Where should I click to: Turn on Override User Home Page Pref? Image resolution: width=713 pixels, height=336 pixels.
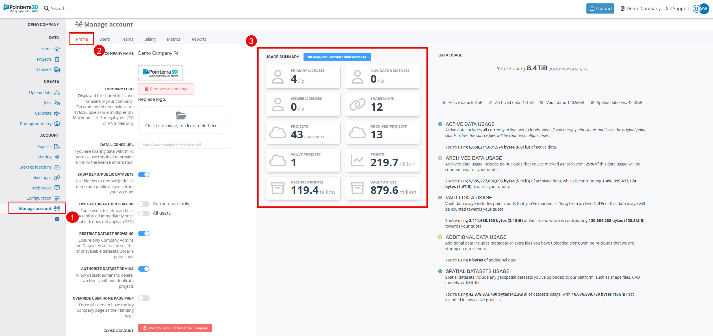click(x=144, y=298)
